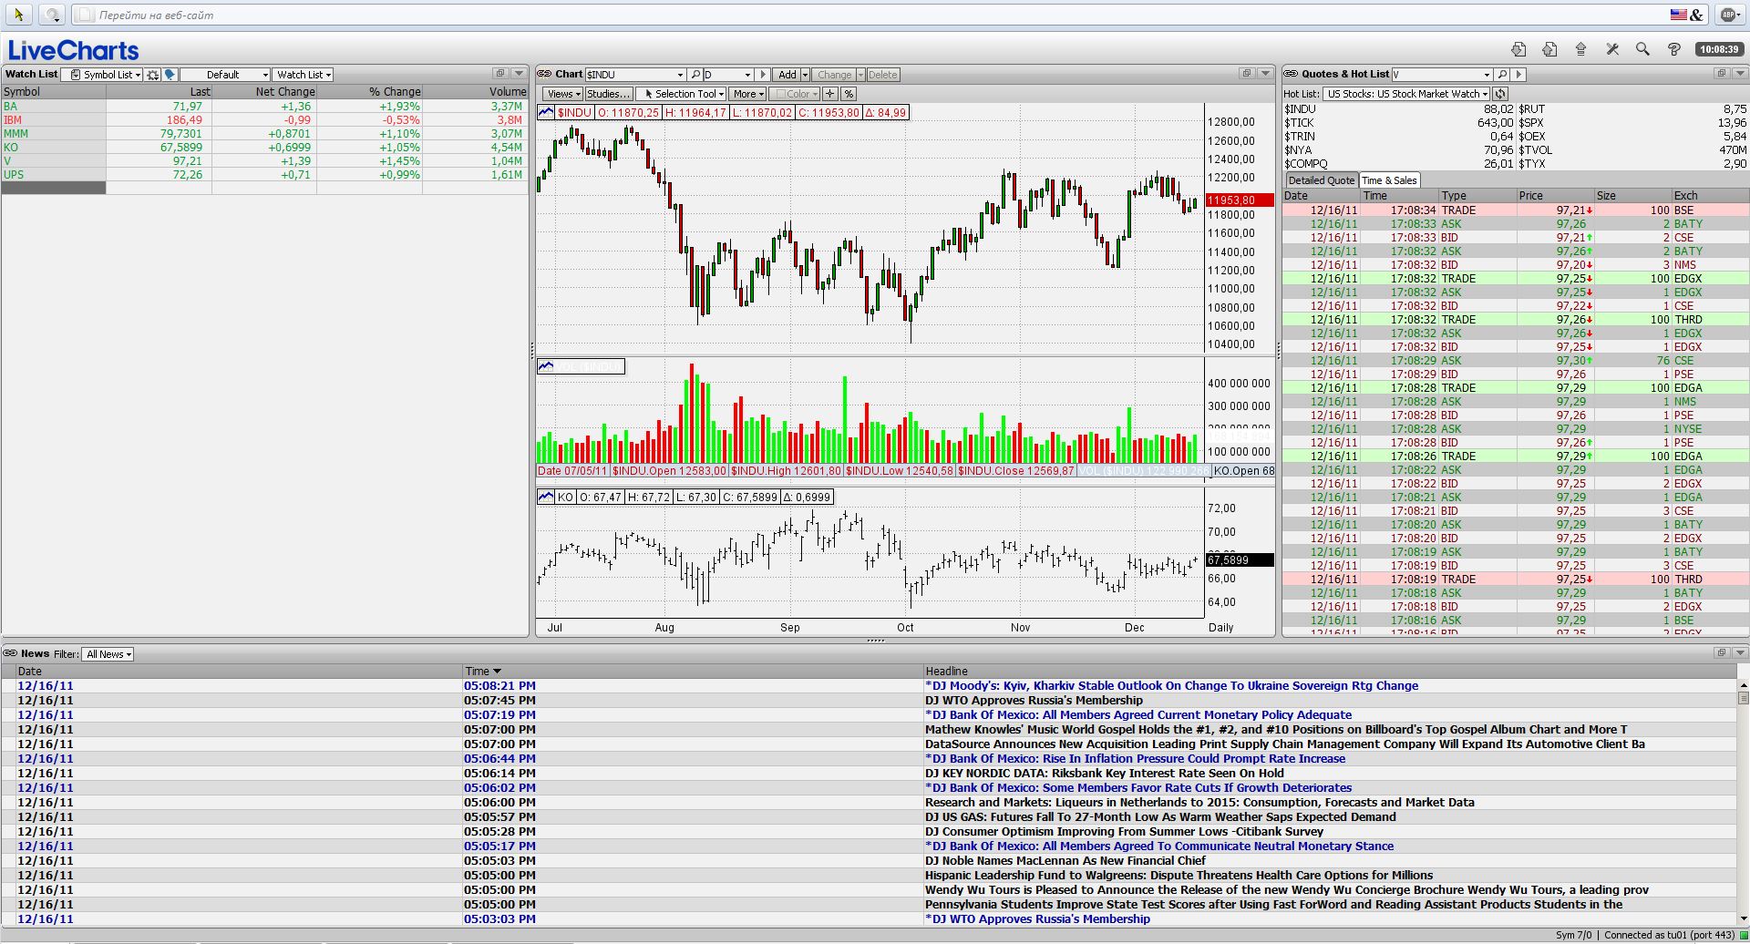The width and height of the screenshot is (1750, 944).
Task: Switch to the Time & Sales tab
Action: pyautogui.click(x=1389, y=180)
